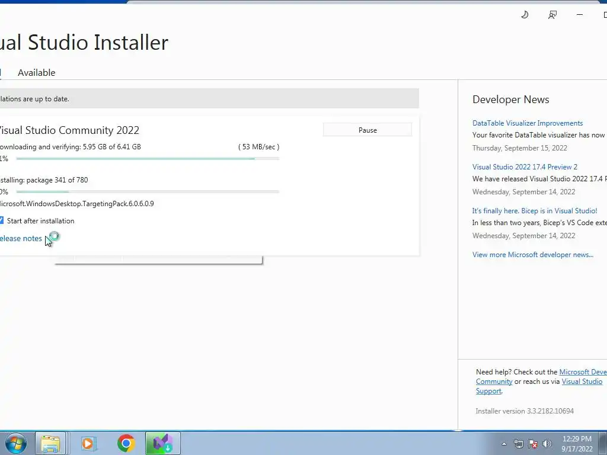Screen dimensions: 607x455
Task: Open Visual Studio 2022 17.4 Preview 2 news
Action: point(525,166)
